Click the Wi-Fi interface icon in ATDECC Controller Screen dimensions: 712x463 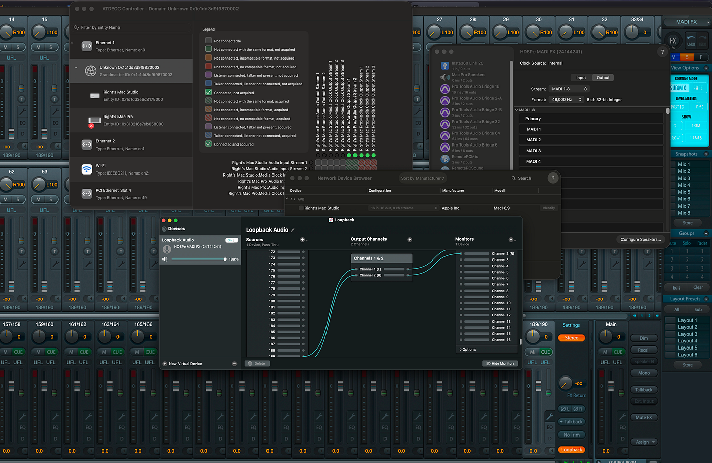(x=87, y=169)
